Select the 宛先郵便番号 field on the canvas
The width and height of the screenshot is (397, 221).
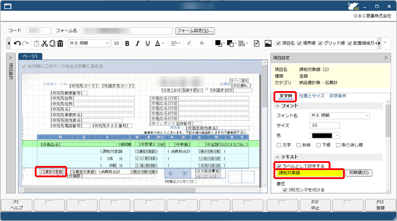pyautogui.click(x=69, y=93)
